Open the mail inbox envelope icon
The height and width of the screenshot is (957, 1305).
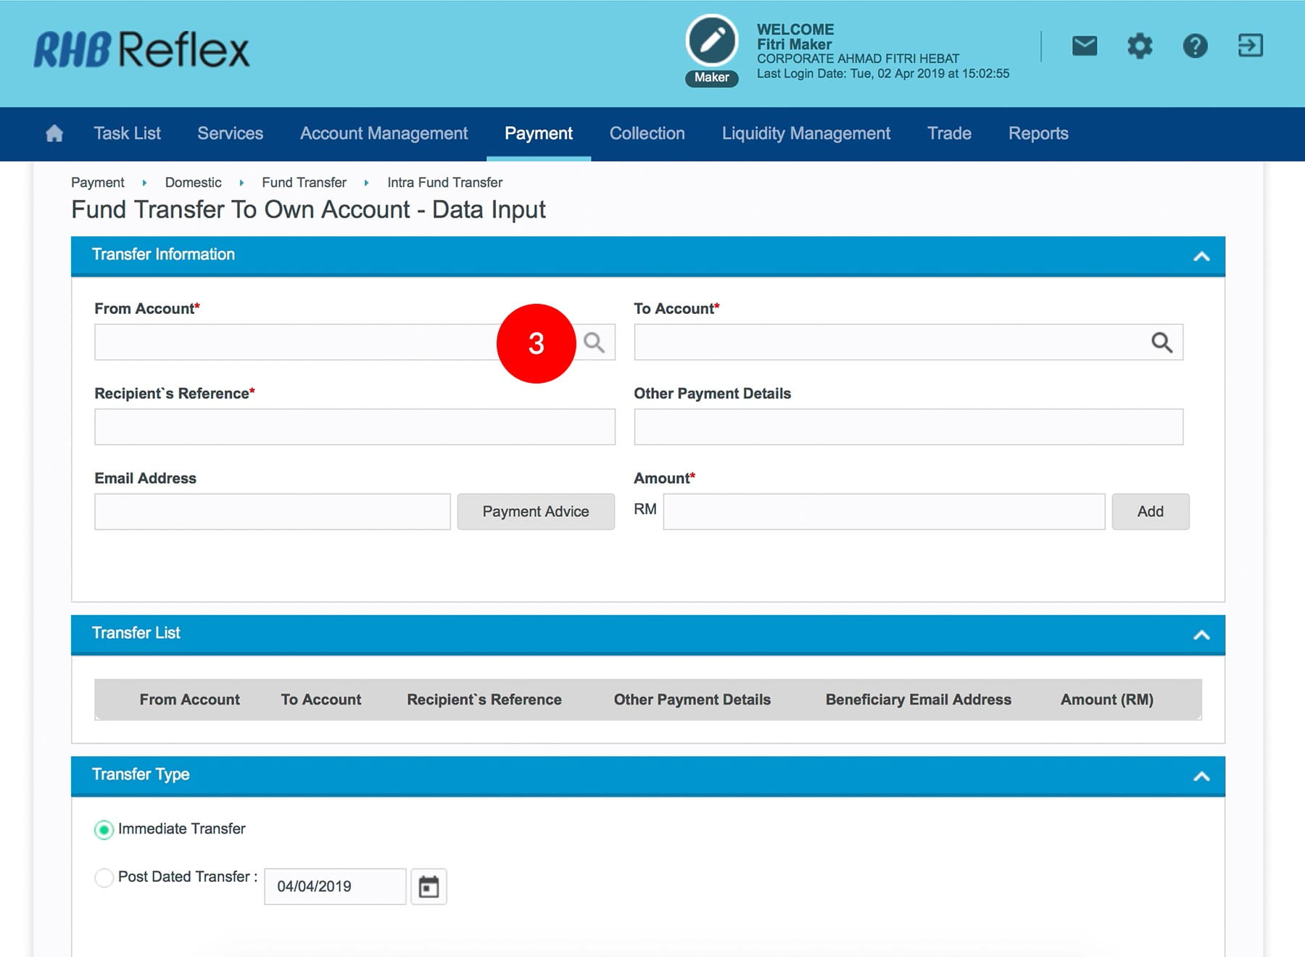click(1084, 46)
